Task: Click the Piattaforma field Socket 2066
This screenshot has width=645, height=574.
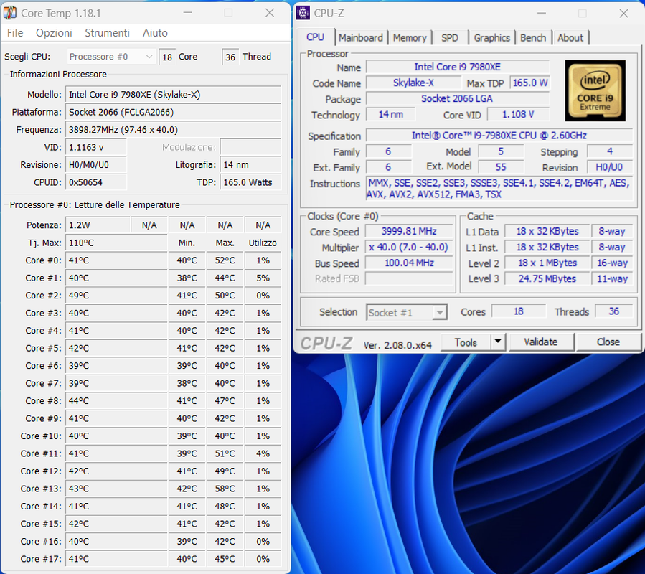Action: (173, 113)
